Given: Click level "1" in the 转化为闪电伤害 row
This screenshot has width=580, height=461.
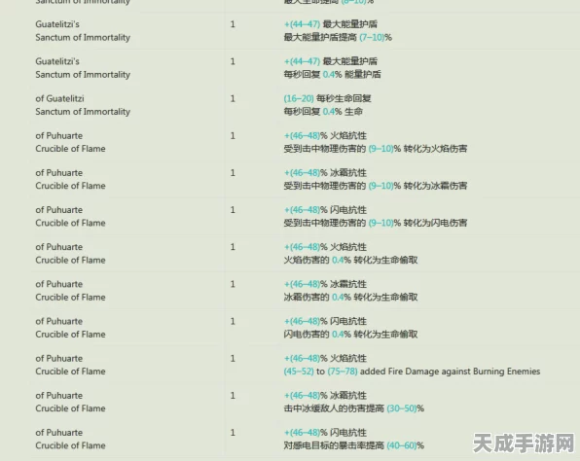Looking at the screenshot, I should [233, 210].
